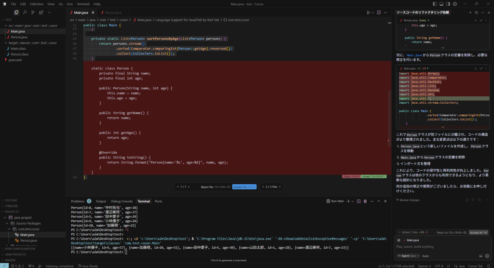Open the Selection menu

coord(37,4)
